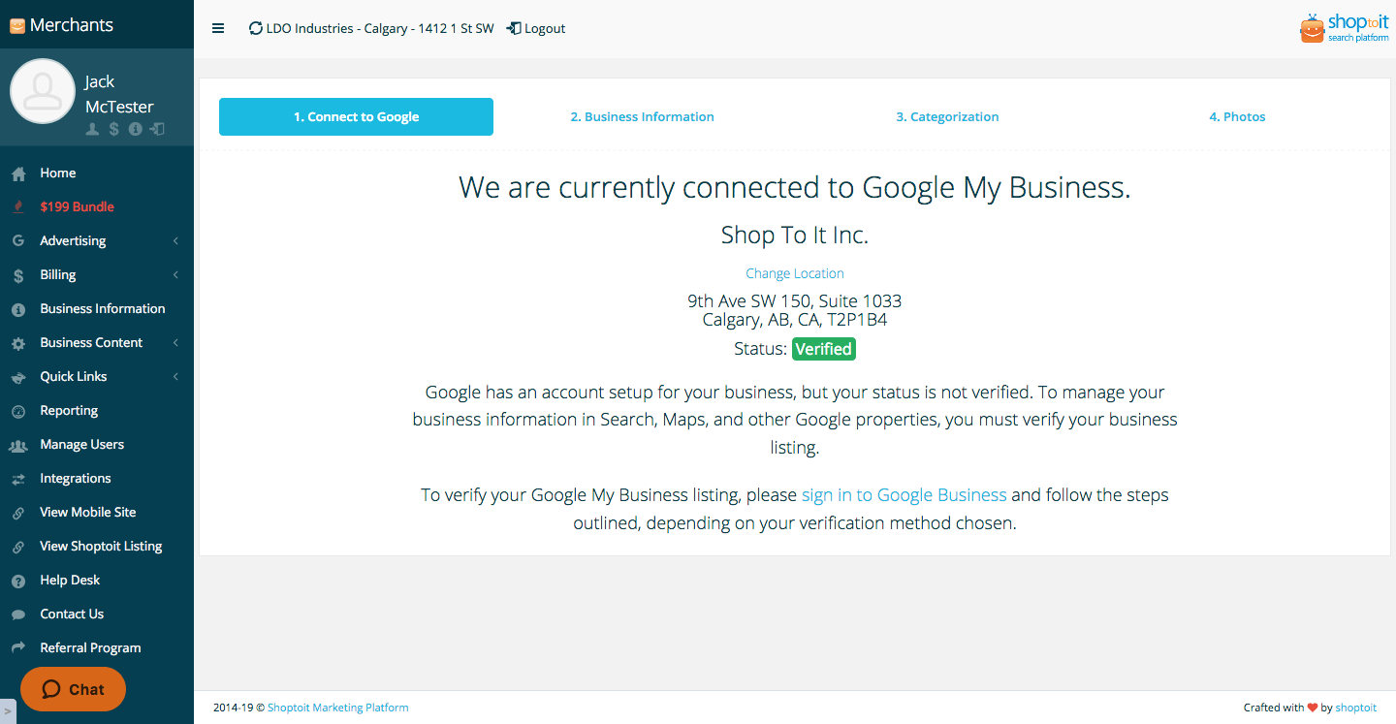Expand the Advertising submenu chevron
This screenshot has height=724, width=1396.
(x=175, y=240)
